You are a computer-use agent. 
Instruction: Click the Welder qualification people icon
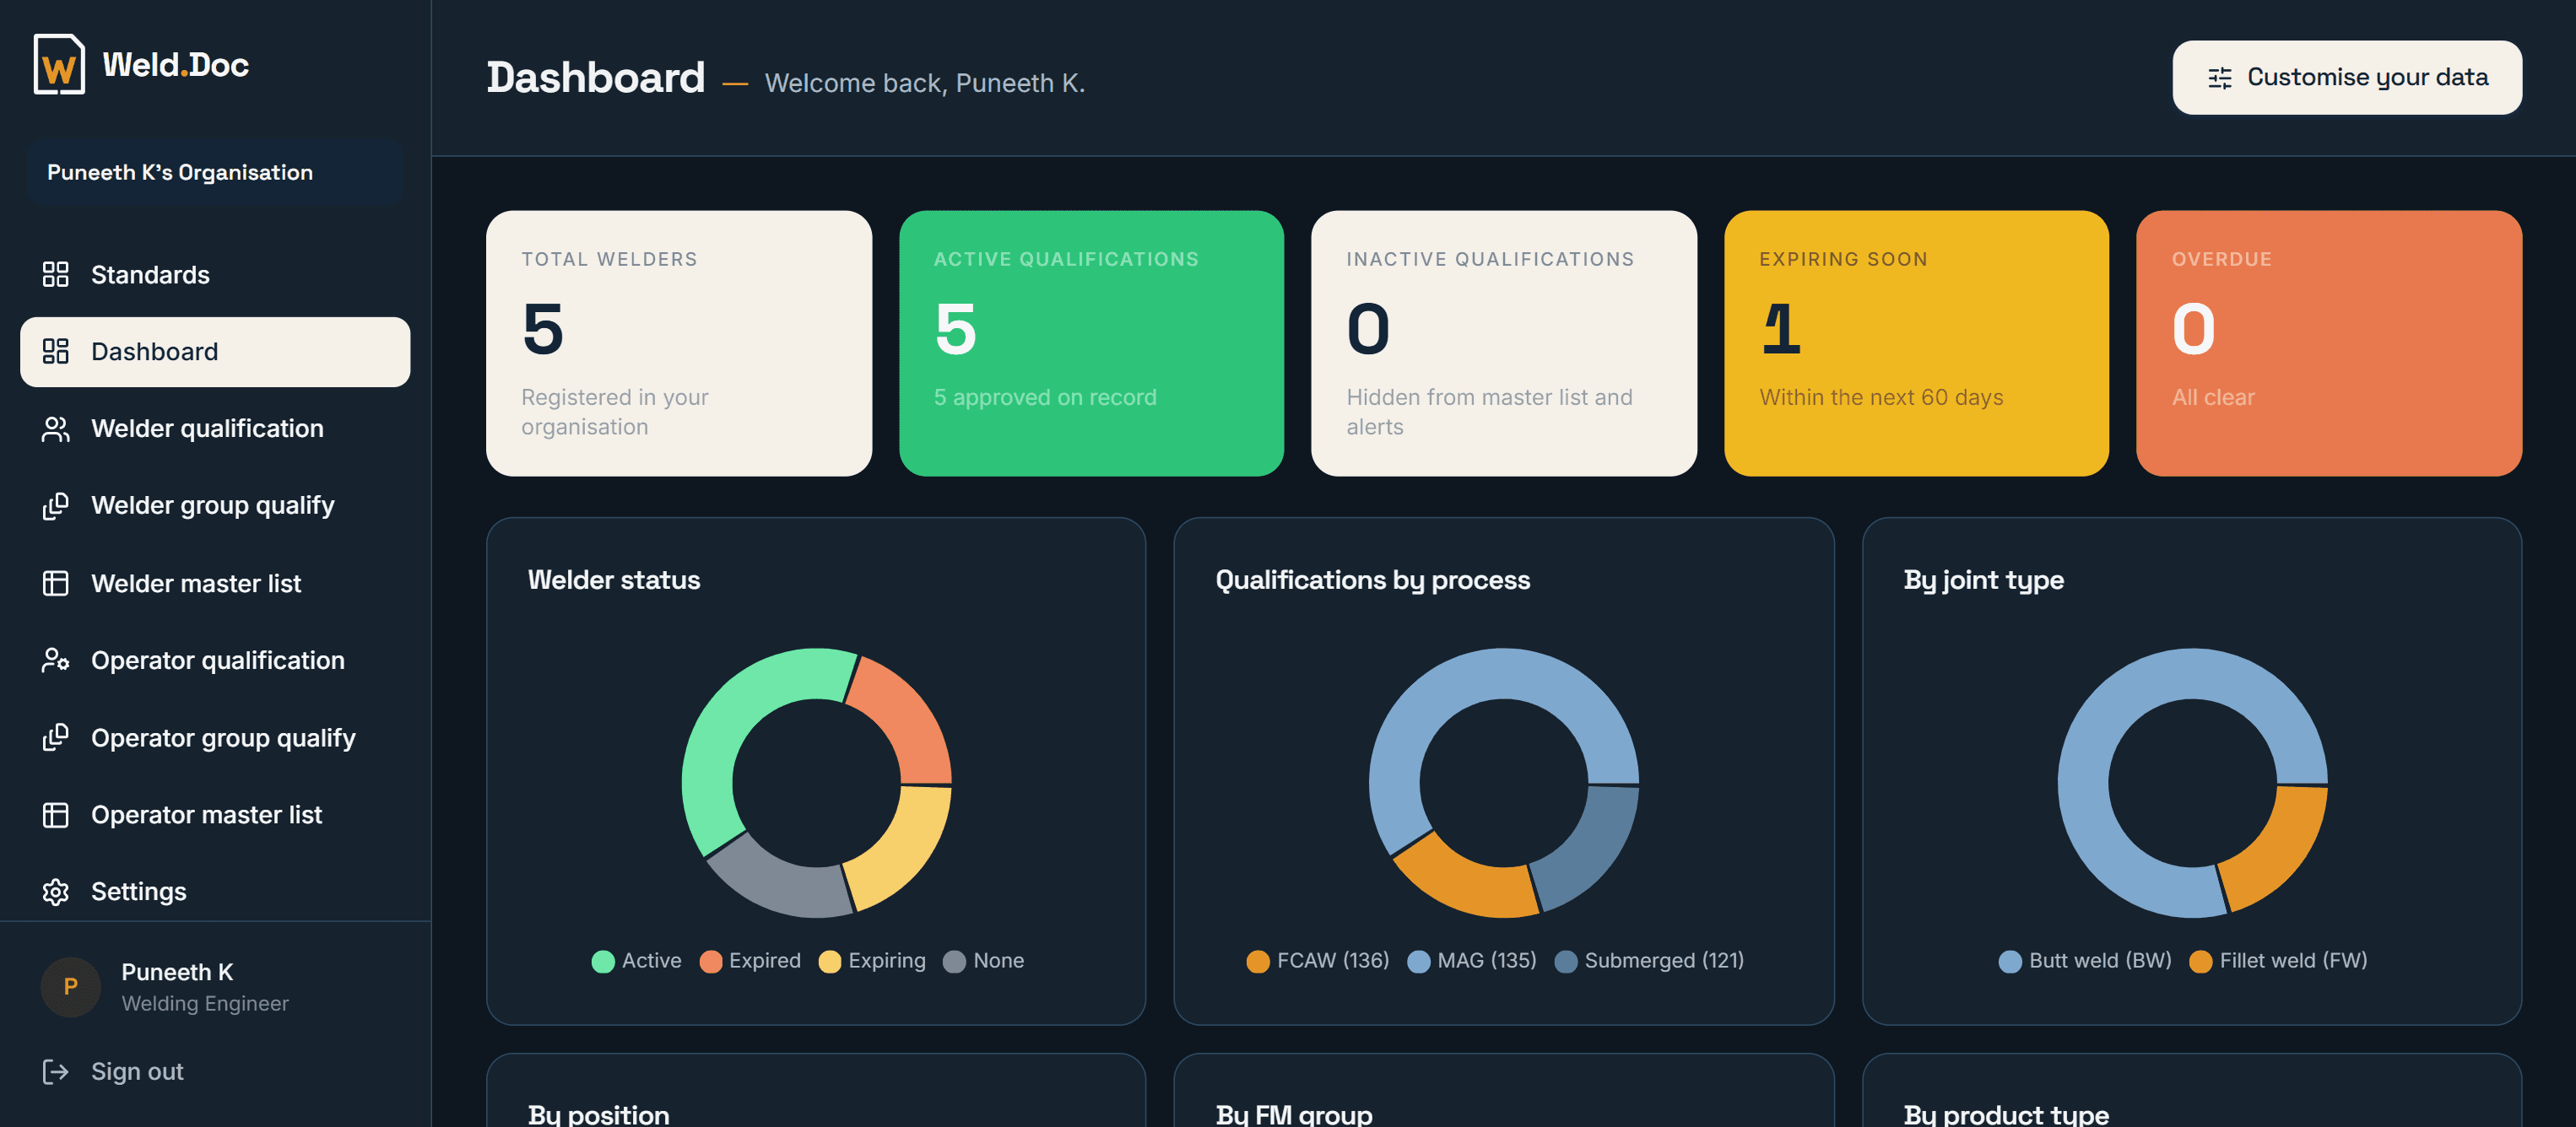pyautogui.click(x=56, y=429)
